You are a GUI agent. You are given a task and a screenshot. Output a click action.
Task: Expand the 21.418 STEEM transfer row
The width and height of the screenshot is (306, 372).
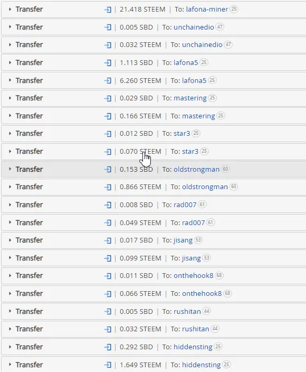(x=10, y=10)
